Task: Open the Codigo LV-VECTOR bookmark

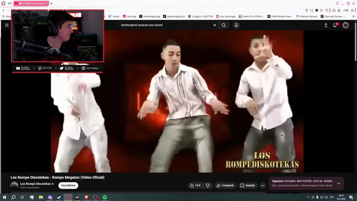Action: click(x=201, y=16)
